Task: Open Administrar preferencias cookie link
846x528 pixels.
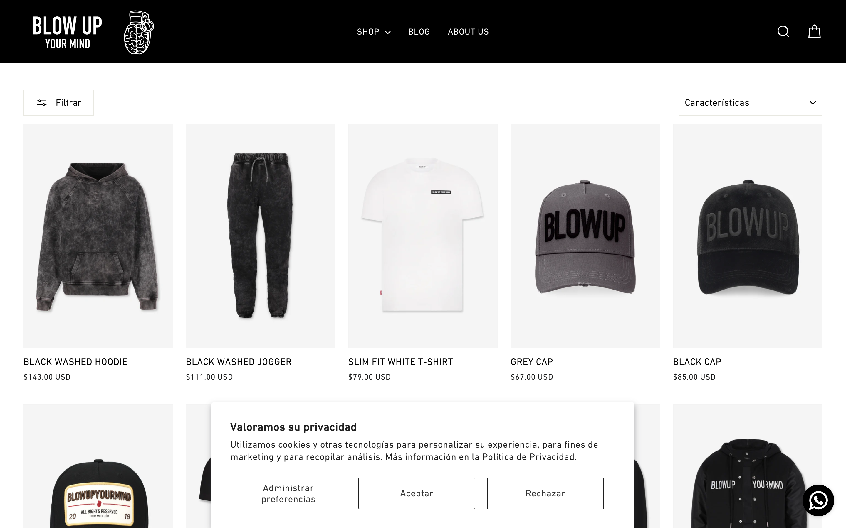Action: 288,493
